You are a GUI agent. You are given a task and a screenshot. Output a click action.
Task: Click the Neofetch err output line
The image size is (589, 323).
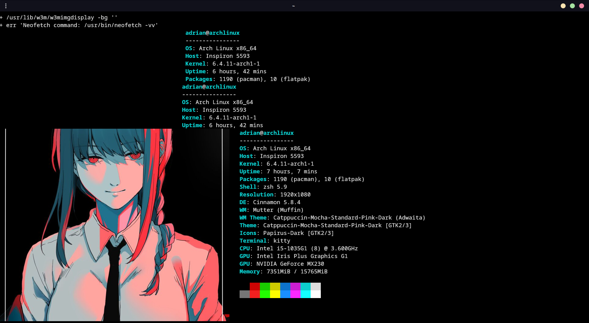[79, 25]
